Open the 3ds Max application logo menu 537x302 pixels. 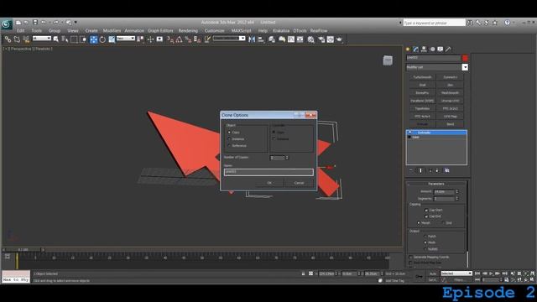[x=6, y=24]
